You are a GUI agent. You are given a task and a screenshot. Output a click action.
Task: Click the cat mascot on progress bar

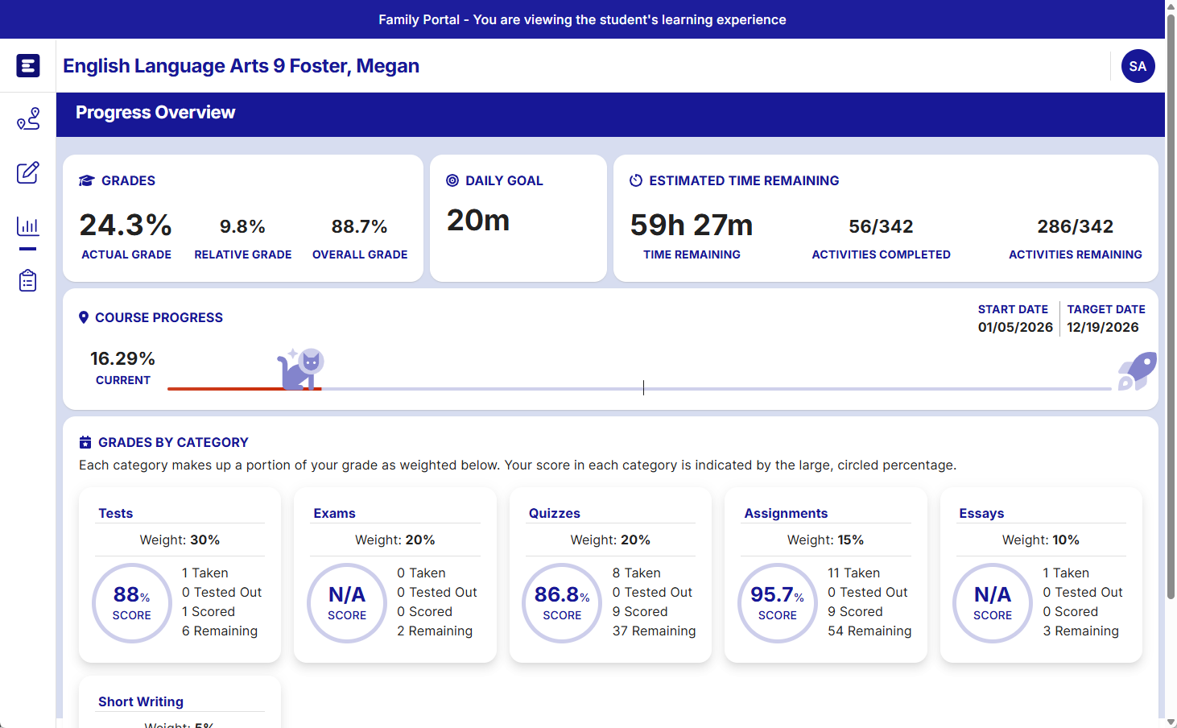(x=300, y=369)
